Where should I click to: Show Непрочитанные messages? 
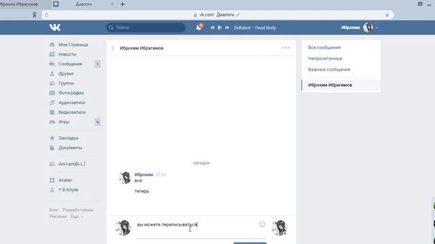[325, 58]
